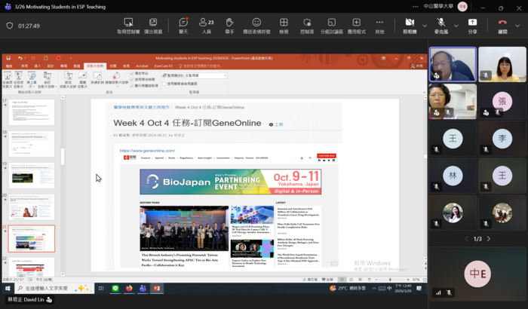Show the participants (人員) list
This screenshot has height=309, width=528.
[x=207, y=26]
